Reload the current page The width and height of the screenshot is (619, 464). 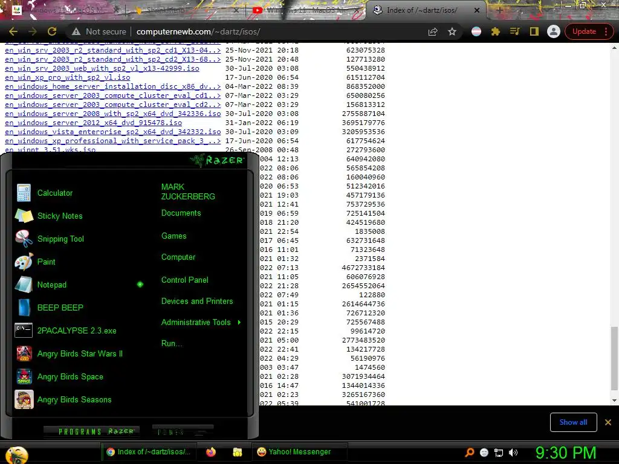[52, 31]
